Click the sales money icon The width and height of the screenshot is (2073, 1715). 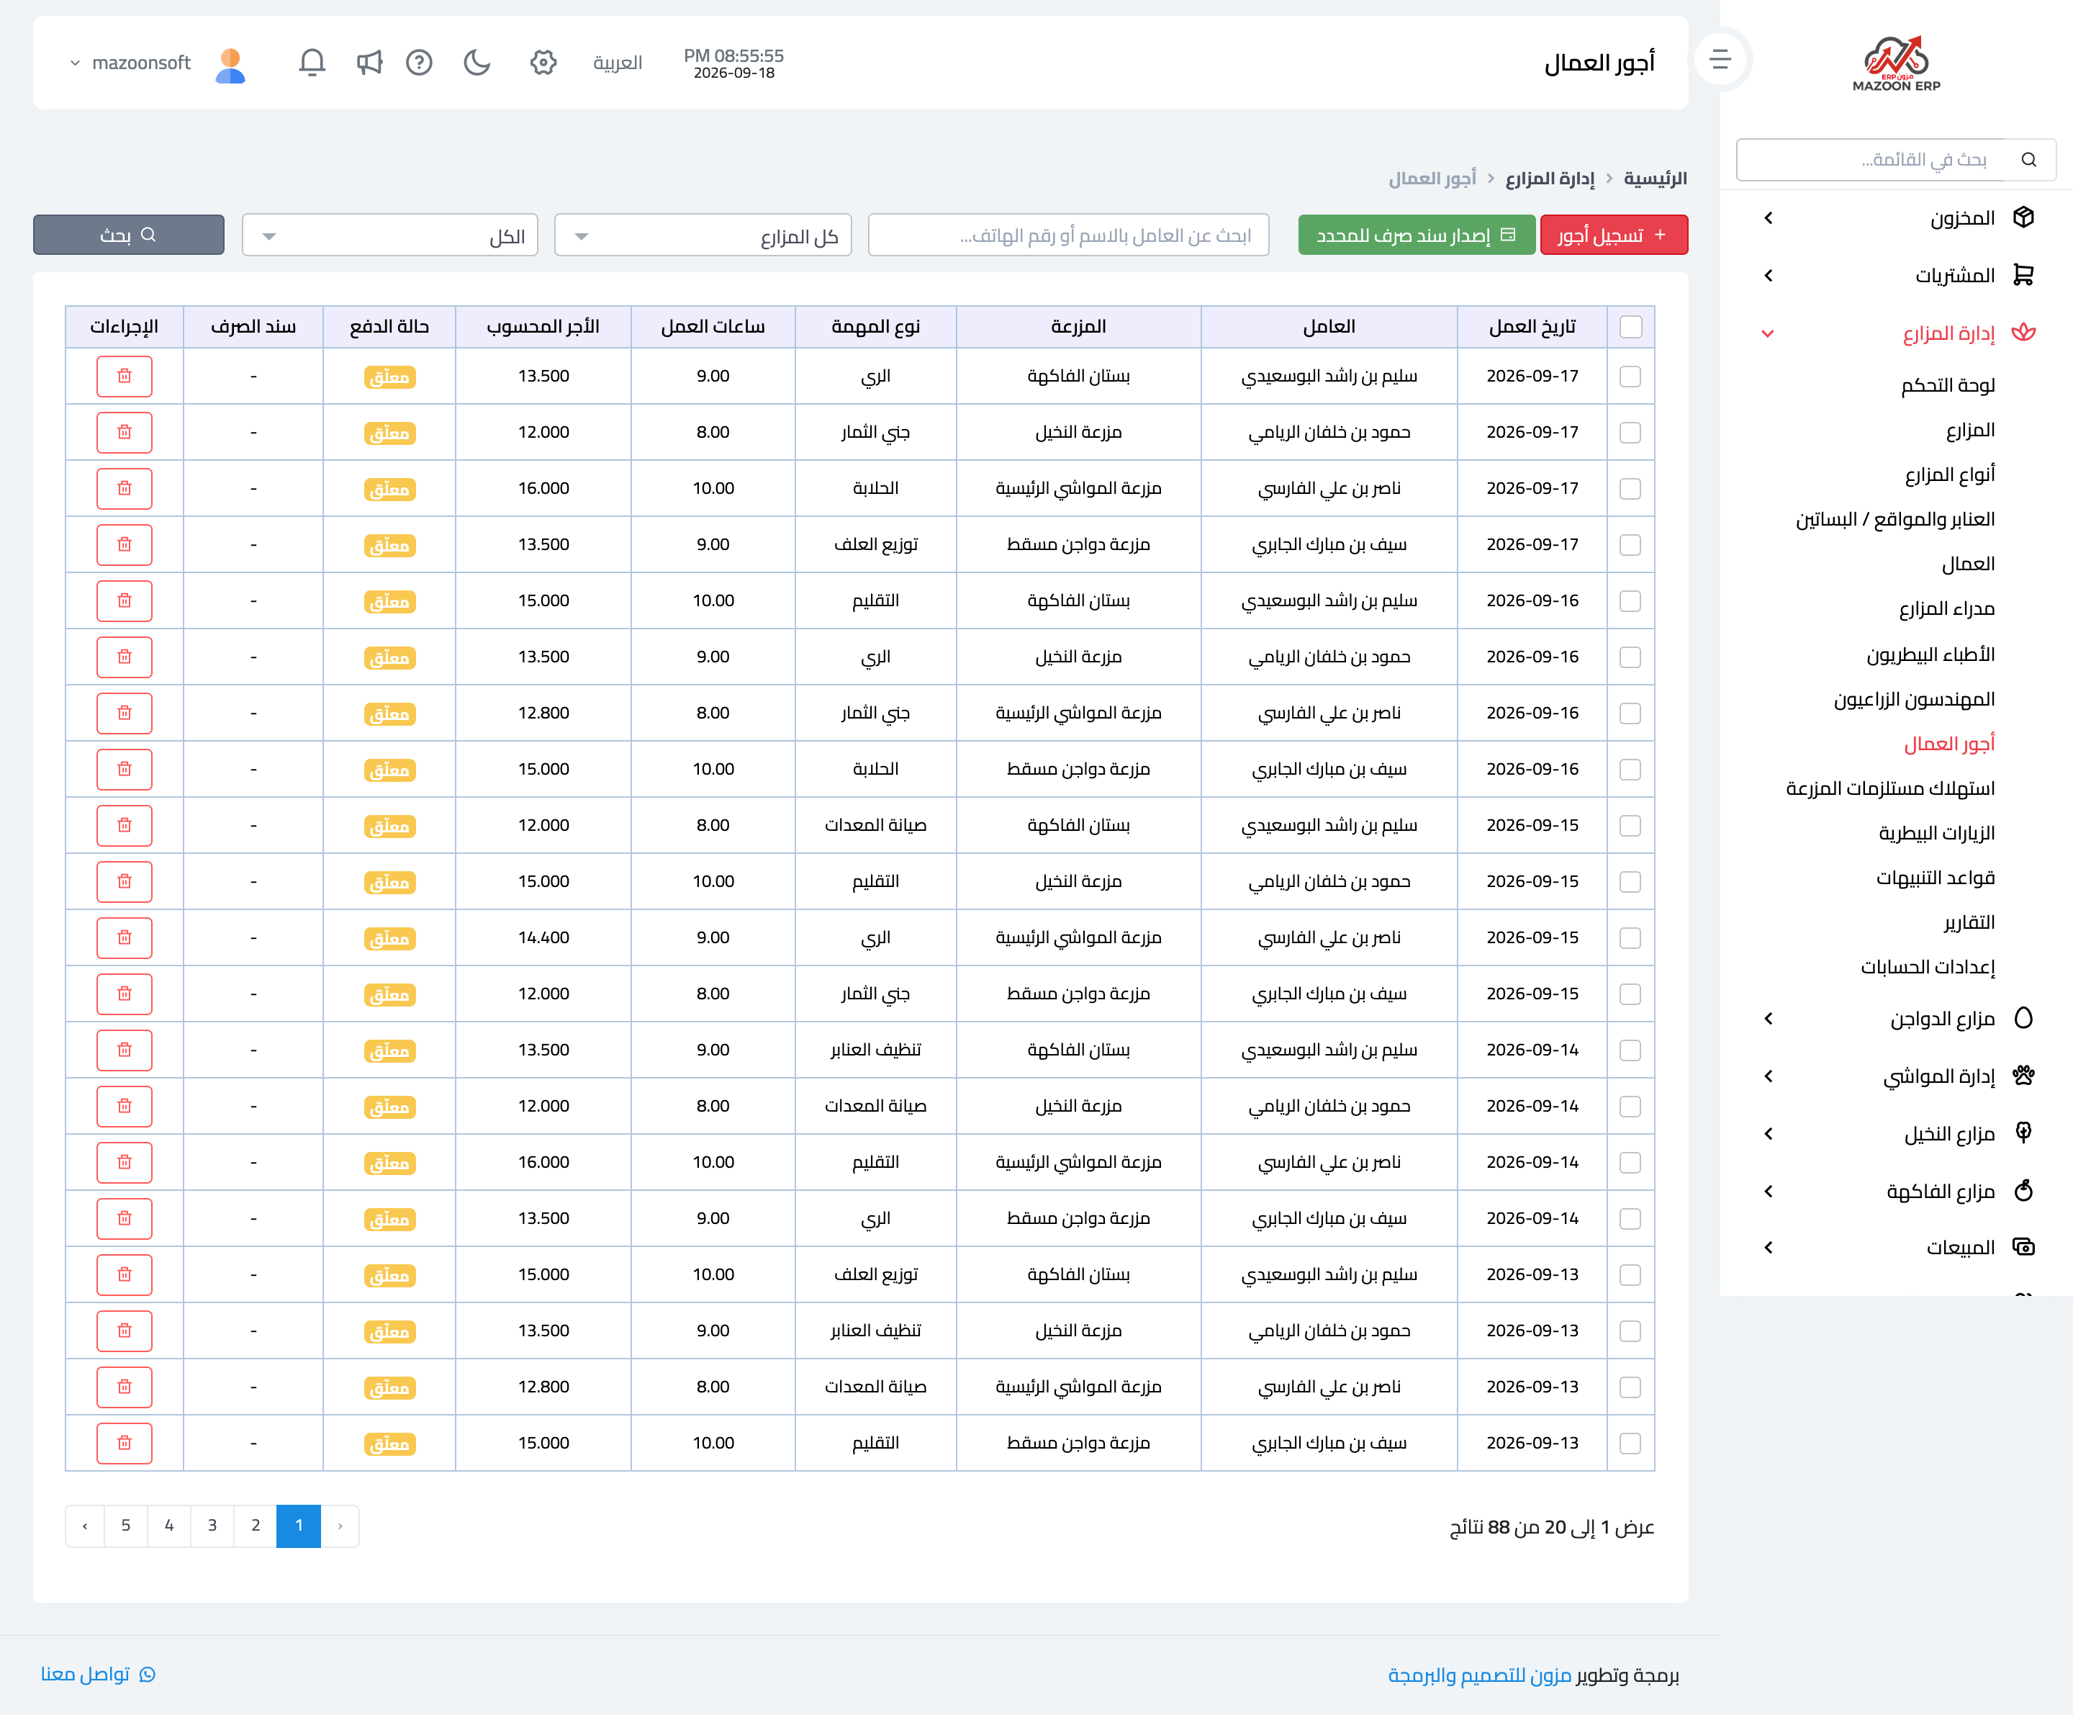pos(2023,1247)
